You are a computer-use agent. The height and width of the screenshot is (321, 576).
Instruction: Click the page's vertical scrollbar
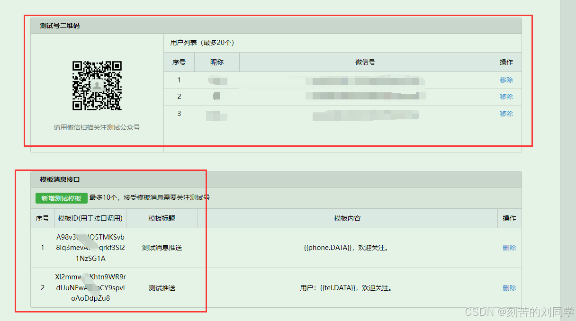tap(568, 160)
